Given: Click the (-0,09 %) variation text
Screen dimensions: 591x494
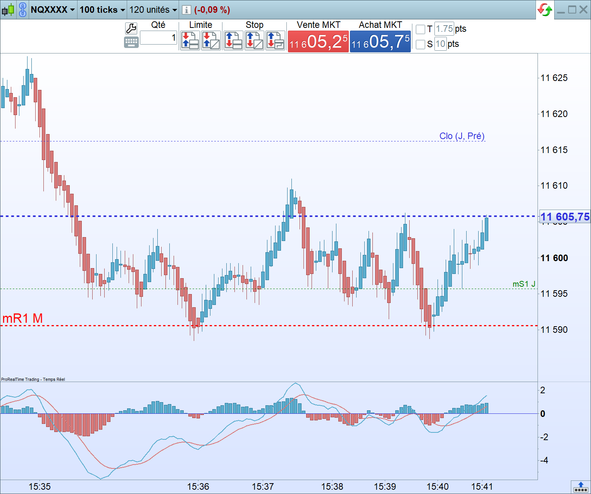Looking at the screenshot, I should point(212,10).
